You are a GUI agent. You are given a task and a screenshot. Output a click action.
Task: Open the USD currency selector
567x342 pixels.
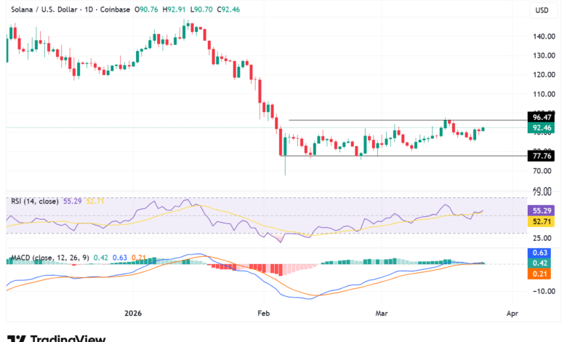coord(542,10)
